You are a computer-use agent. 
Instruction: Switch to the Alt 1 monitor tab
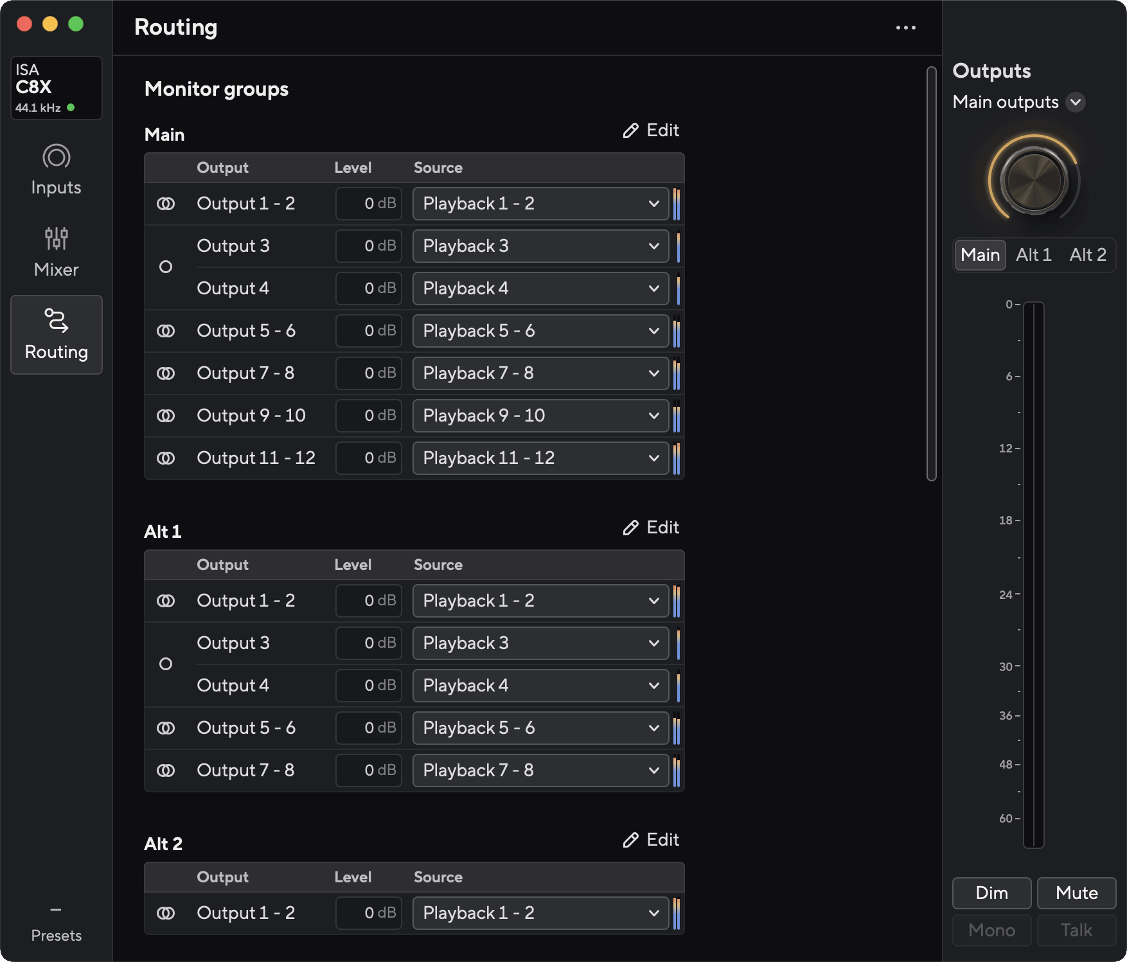(x=1033, y=255)
